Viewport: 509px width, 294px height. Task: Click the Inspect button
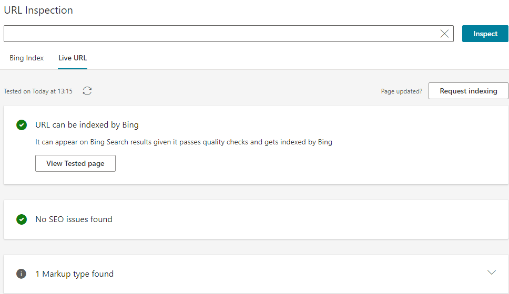(485, 34)
